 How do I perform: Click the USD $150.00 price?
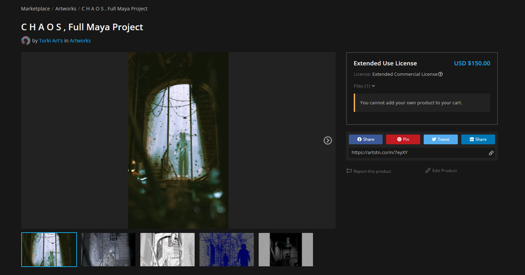pos(472,63)
